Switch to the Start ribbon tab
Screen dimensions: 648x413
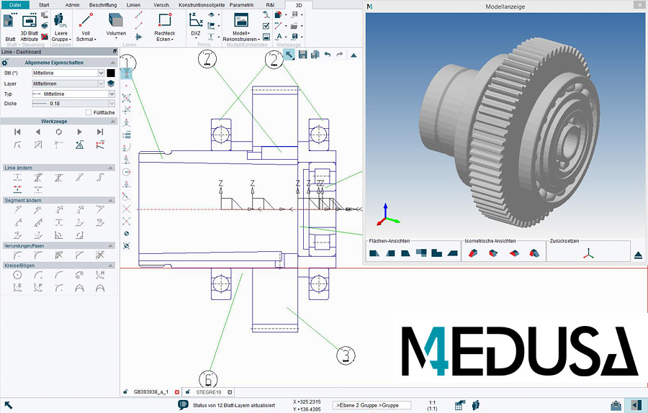click(x=44, y=5)
